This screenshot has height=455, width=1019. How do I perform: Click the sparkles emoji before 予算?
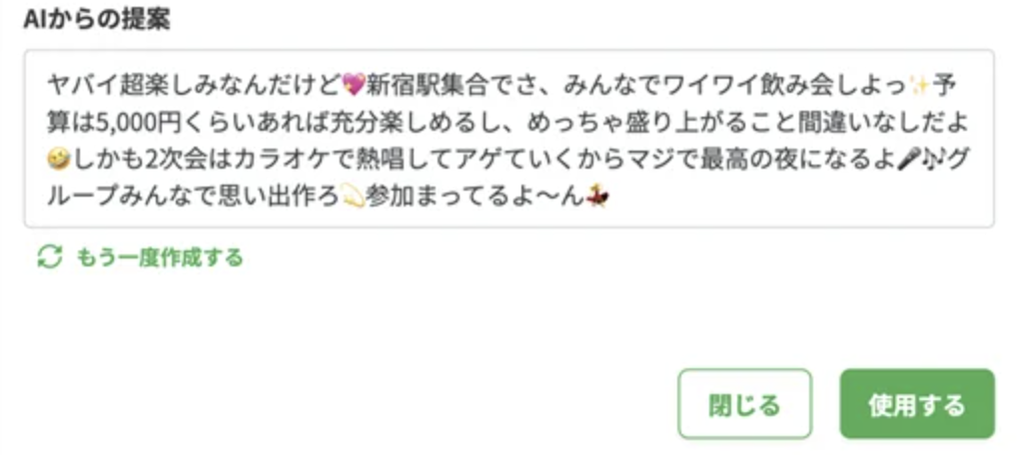919,85
